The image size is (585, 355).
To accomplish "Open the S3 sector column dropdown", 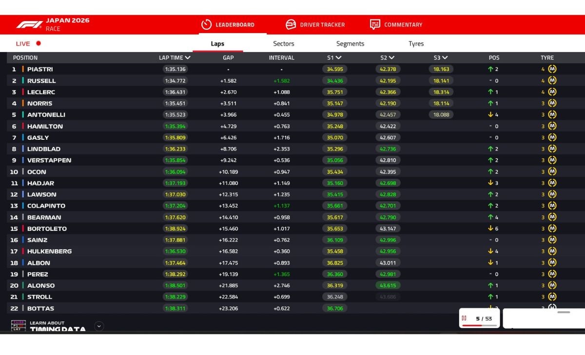I will 445,58.
